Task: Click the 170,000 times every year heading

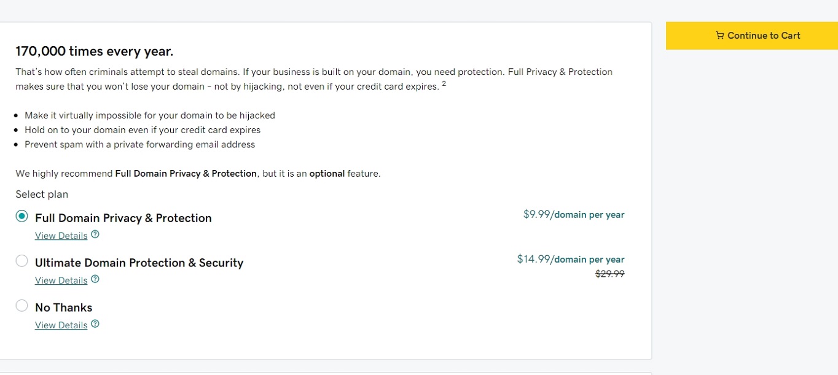Action: coord(95,51)
